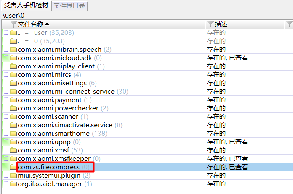The width and height of the screenshot is (293, 194).
Task: Tick checkbox for com.xiaomi.mi_connect_service
Action: [x=6, y=92]
